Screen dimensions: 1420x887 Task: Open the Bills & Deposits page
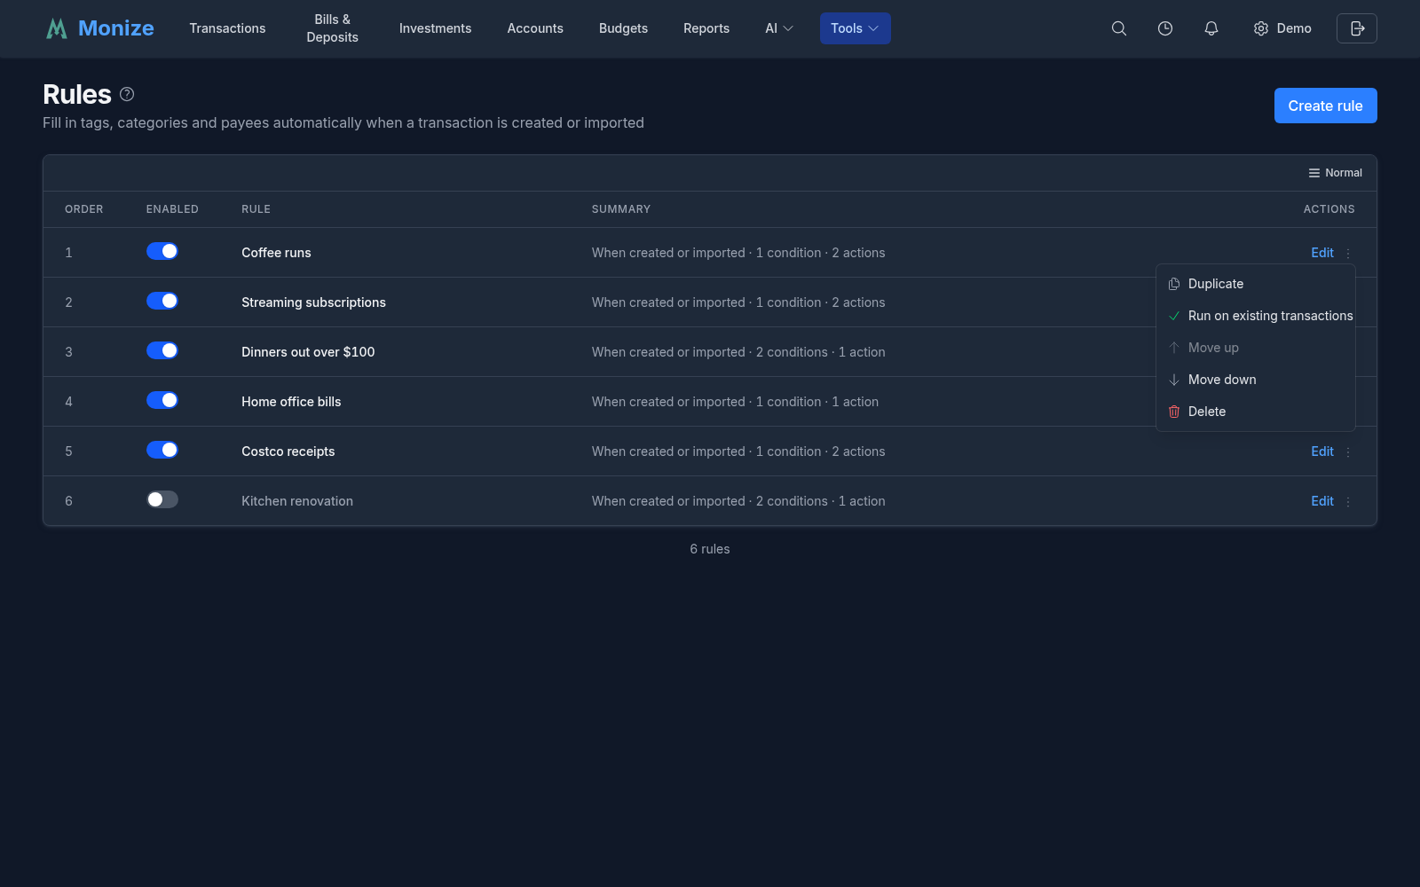click(x=333, y=28)
